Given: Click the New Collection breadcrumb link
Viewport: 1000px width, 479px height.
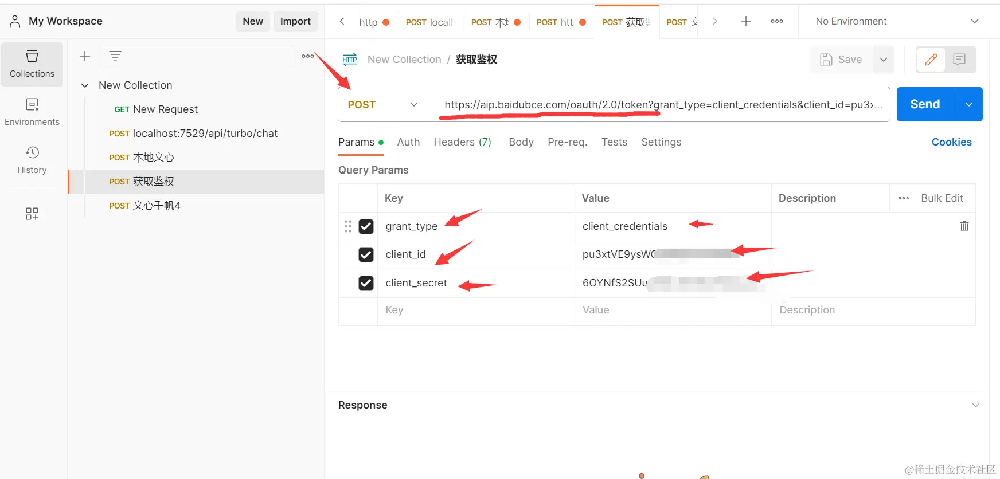Looking at the screenshot, I should 404,60.
